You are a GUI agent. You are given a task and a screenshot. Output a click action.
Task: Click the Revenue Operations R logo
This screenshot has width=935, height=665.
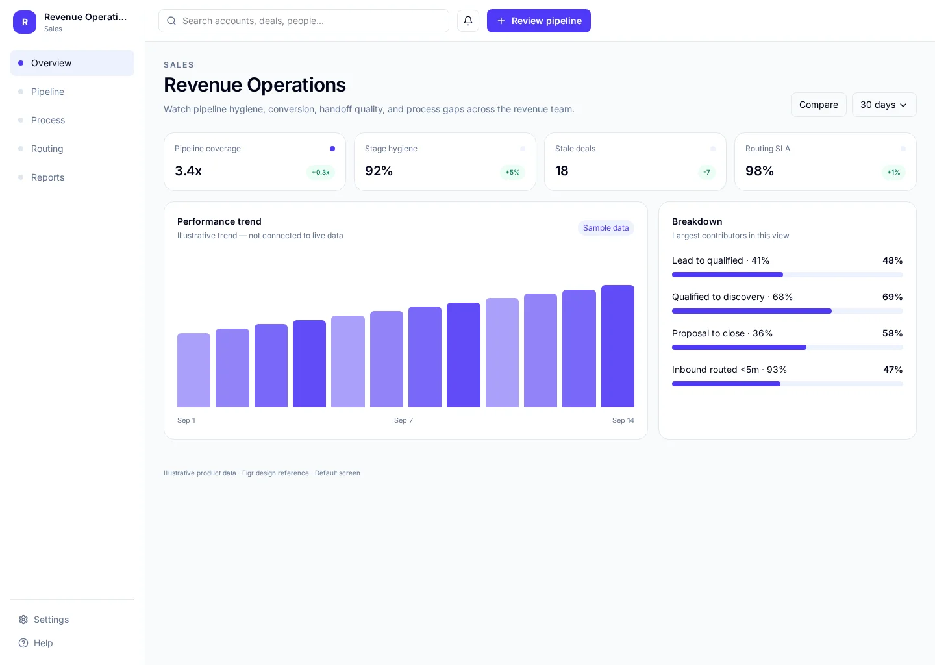click(x=25, y=22)
